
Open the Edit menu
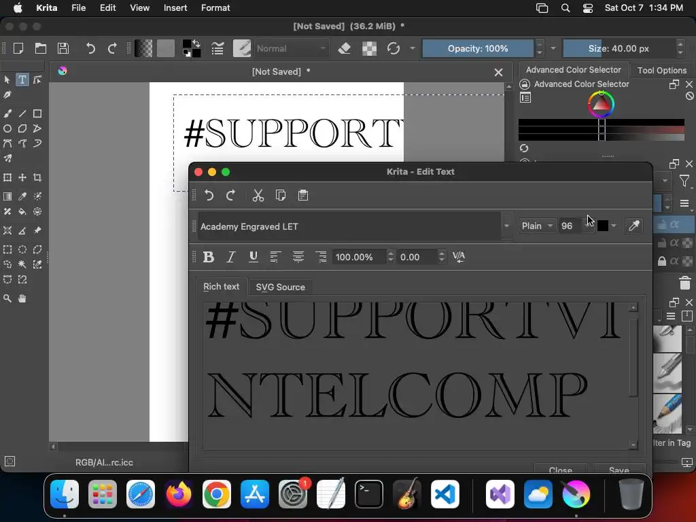tap(107, 8)
